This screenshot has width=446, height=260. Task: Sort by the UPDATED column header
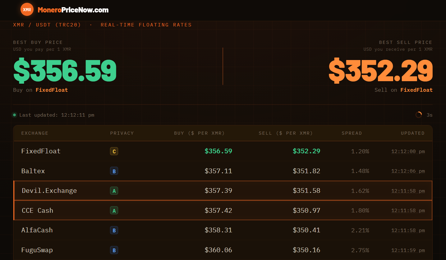click(x=413, y=133)
